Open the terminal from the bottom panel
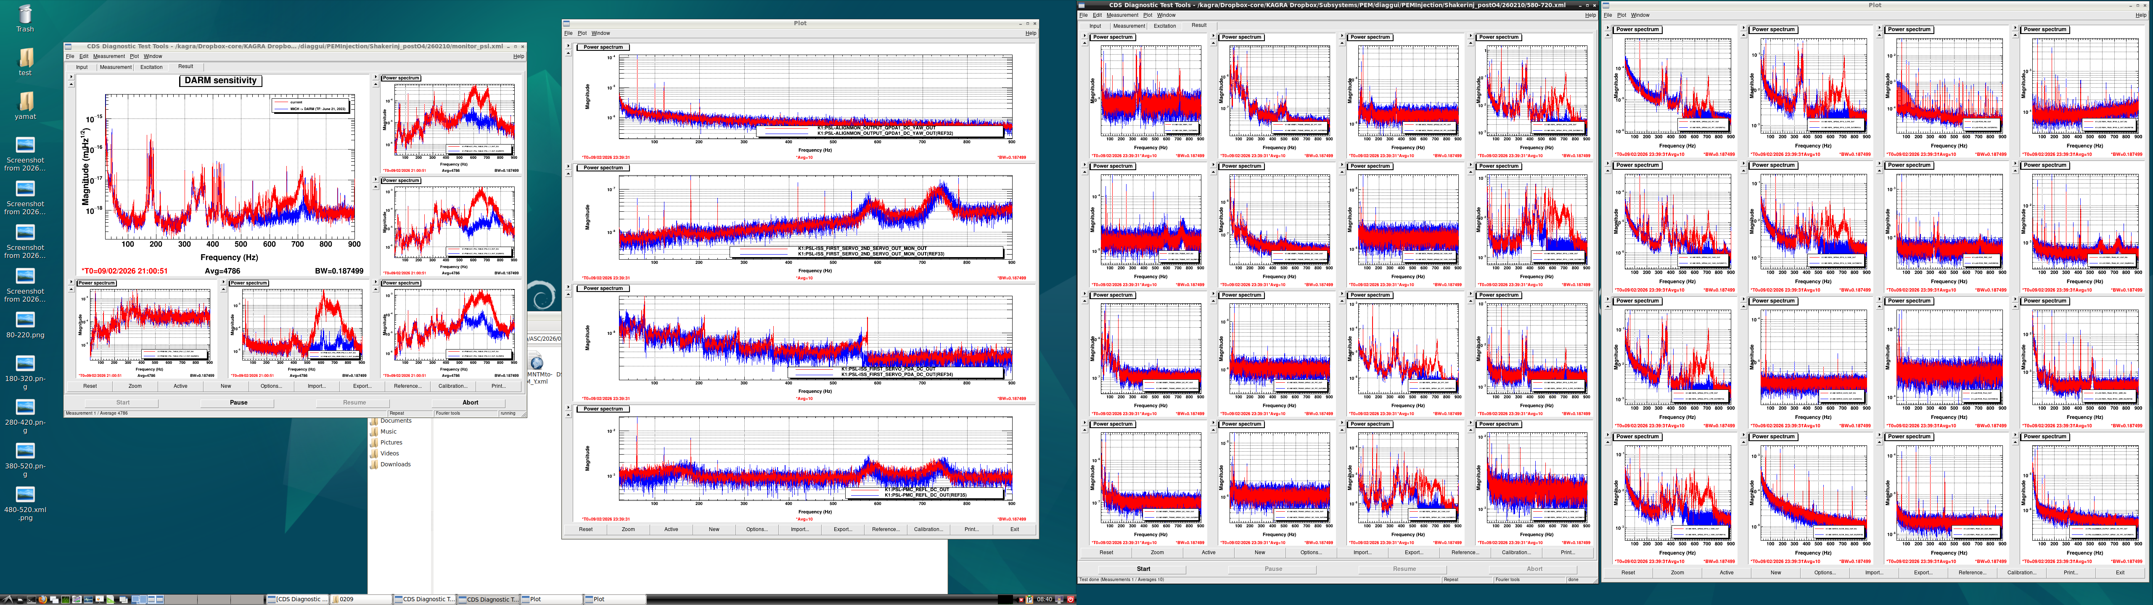The width and height of the screenshot is (2153, 605). click(31, 600)
